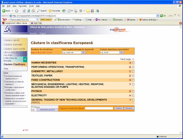
Task: Click the Edit page toolbar icon
Action: [x=81, y=11]
